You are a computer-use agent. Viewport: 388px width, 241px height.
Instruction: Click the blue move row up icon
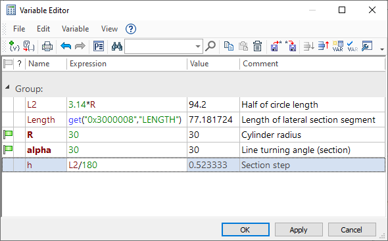(324, 46)
